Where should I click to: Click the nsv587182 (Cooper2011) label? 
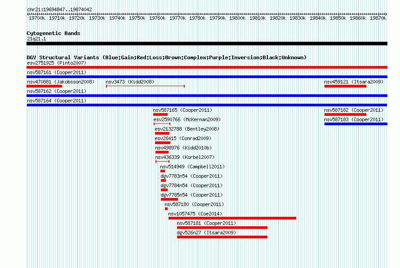coord(354,110)
